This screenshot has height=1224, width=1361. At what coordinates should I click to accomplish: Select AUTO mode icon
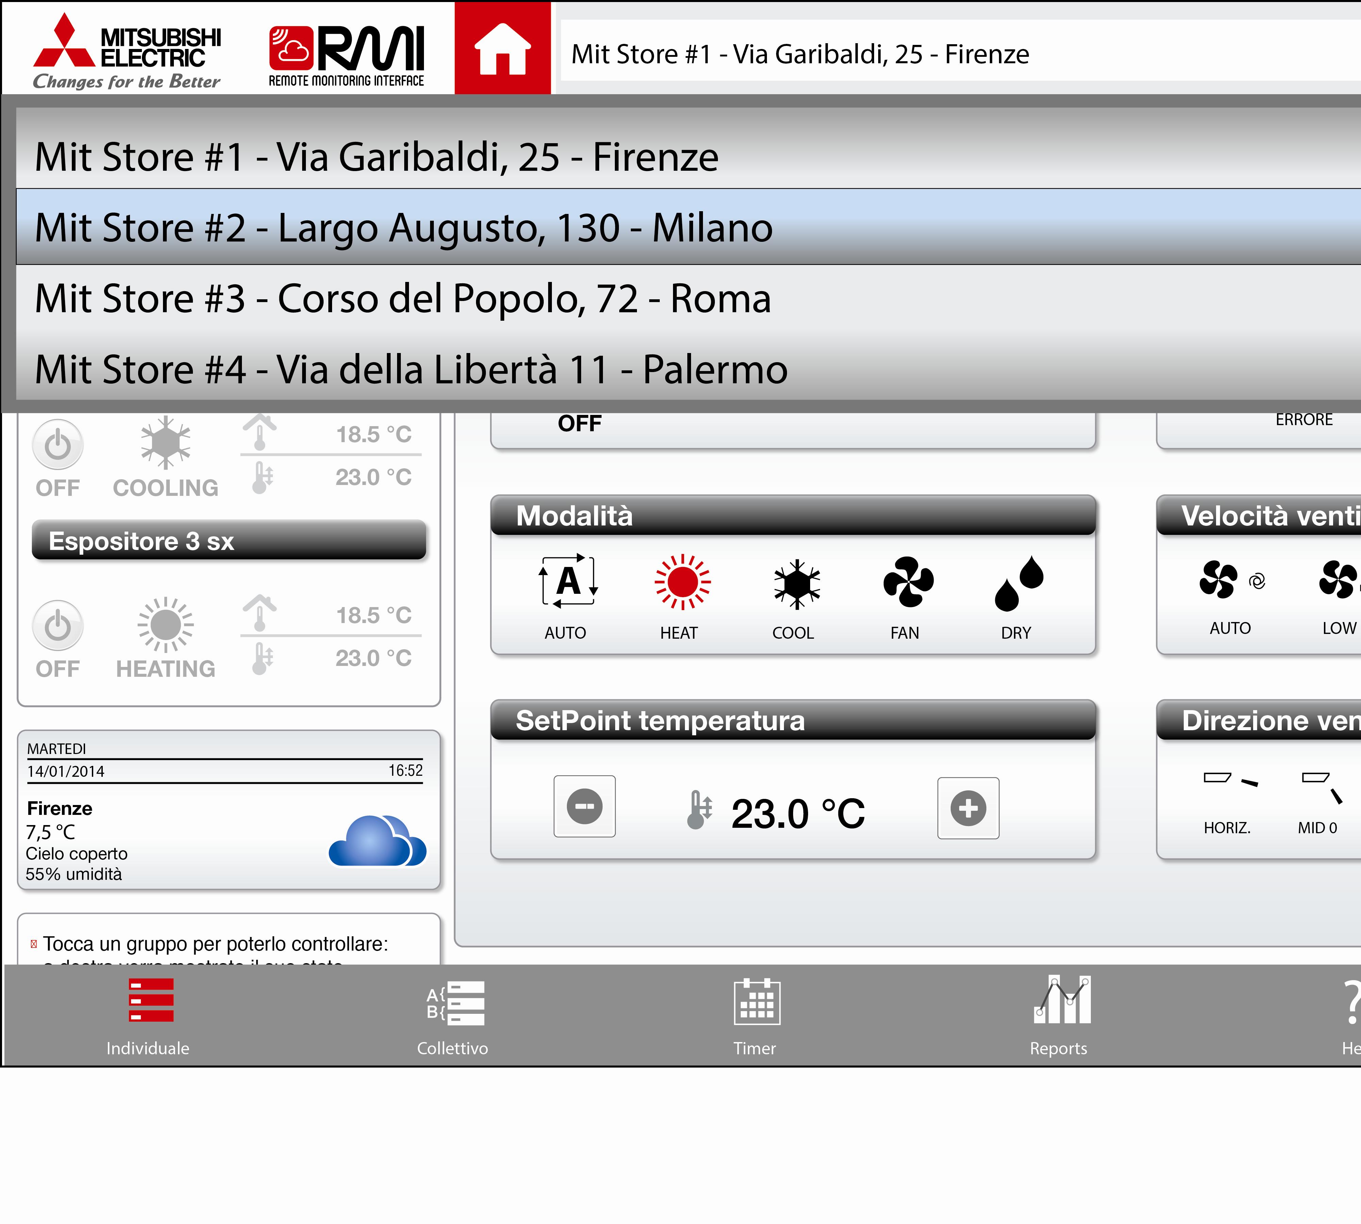(x=568, y=582)
